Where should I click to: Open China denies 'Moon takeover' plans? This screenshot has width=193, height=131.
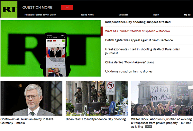pos(130,62)
